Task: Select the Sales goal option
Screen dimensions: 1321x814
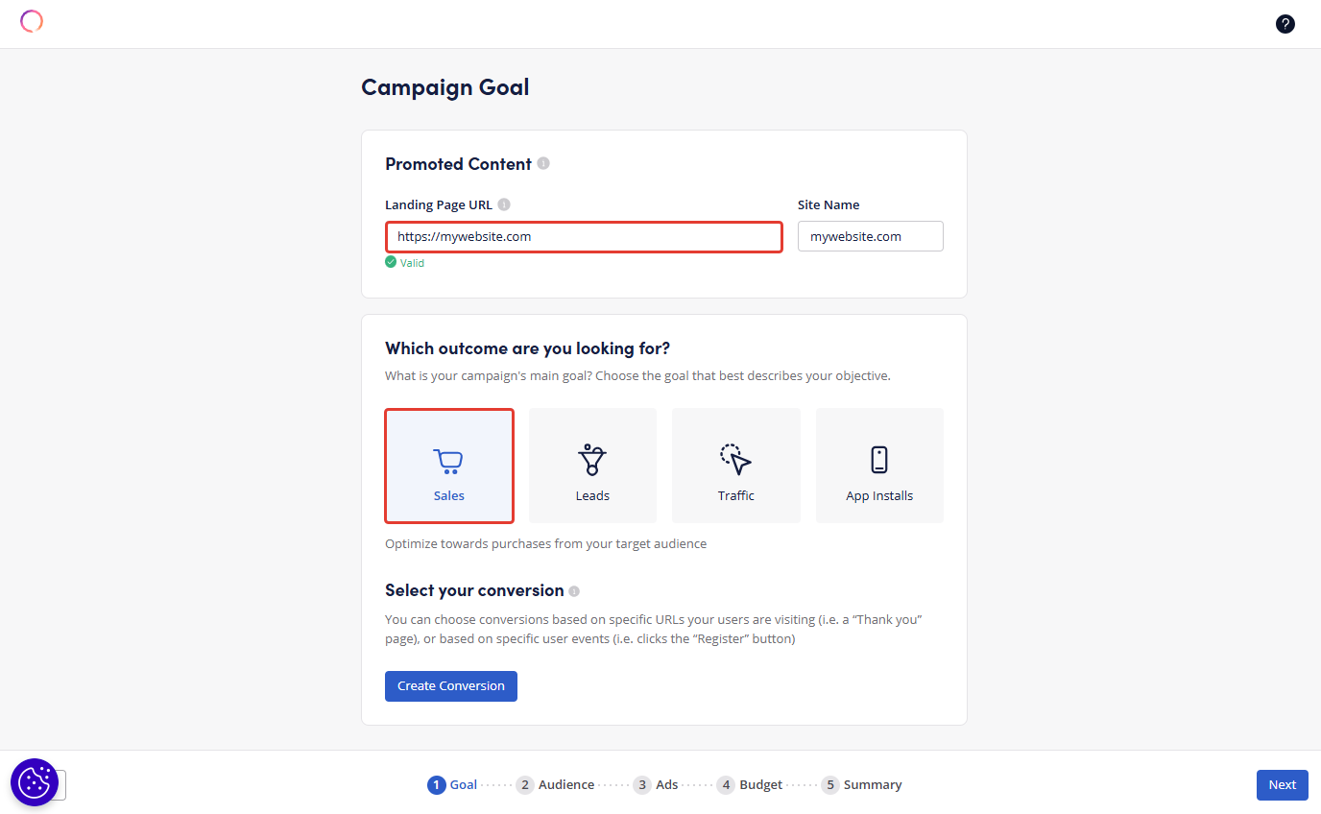Action: [449, 467]
